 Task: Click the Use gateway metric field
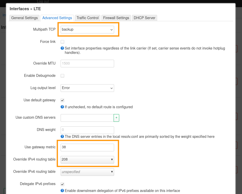pyautogui.click(x=87, y=147)
